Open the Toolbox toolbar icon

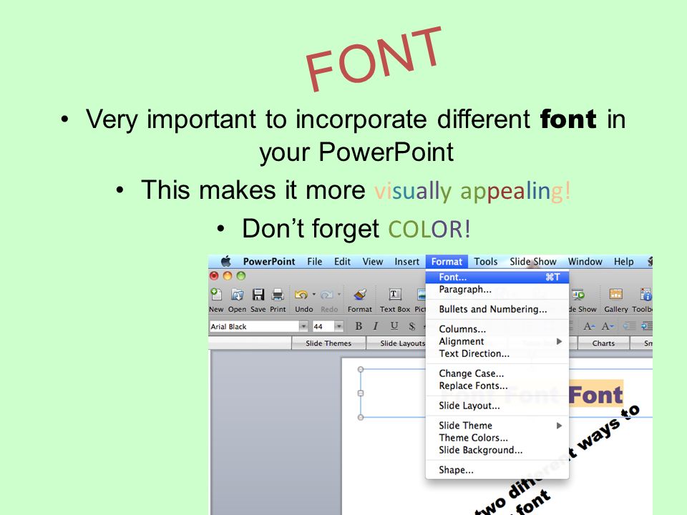[x=646, y=294]
